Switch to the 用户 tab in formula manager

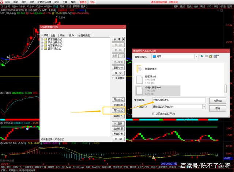click(71, 35)
